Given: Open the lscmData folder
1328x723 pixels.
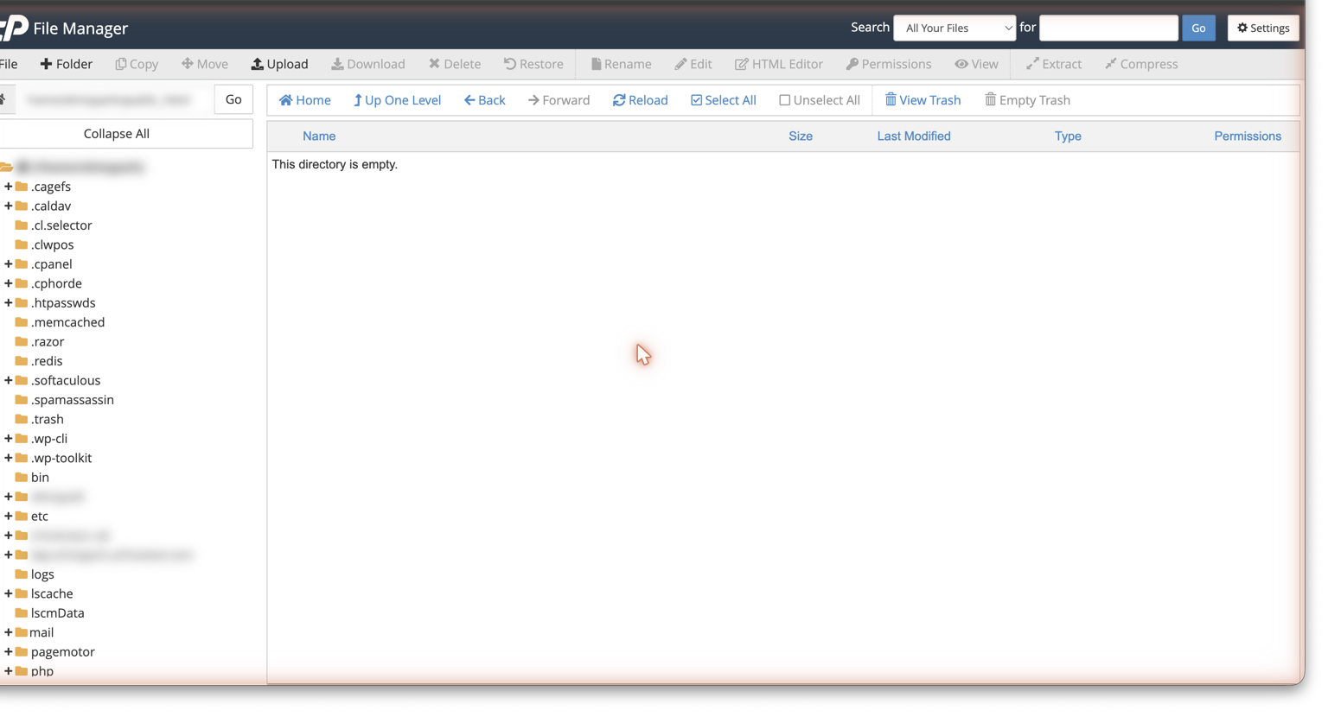Looking at the screenshot, I should pyautogui.click(x=49, y=613).
